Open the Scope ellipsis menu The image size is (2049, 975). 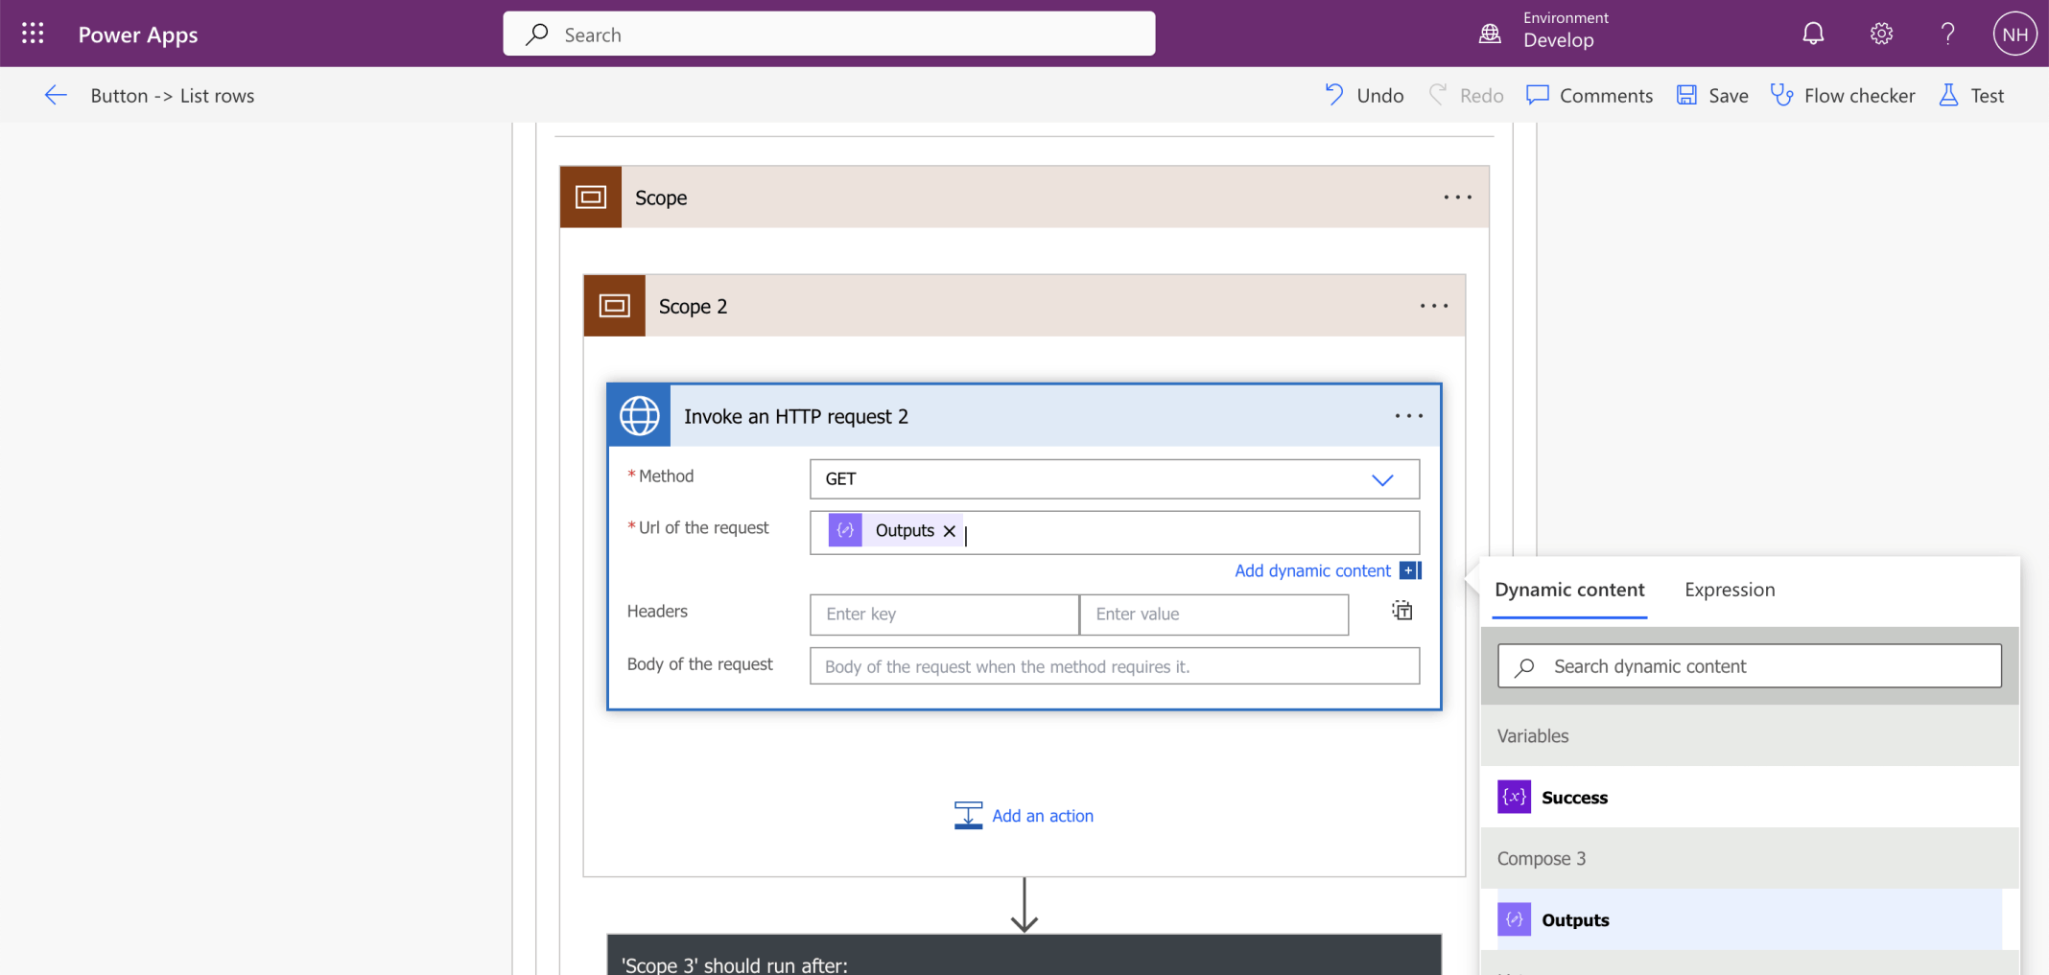tap(1457, 197)
